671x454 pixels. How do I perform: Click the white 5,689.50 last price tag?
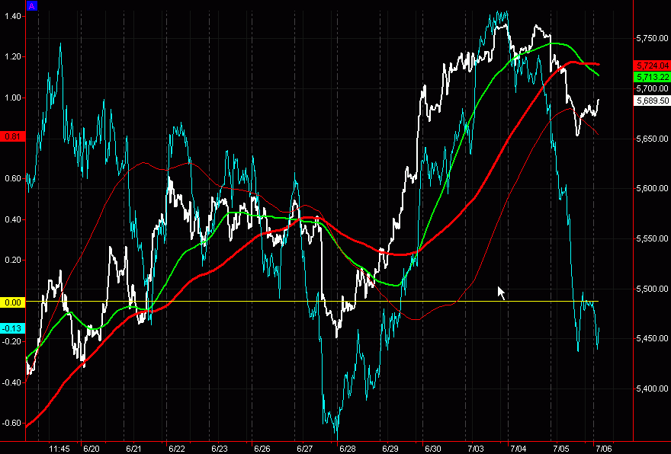652,101
